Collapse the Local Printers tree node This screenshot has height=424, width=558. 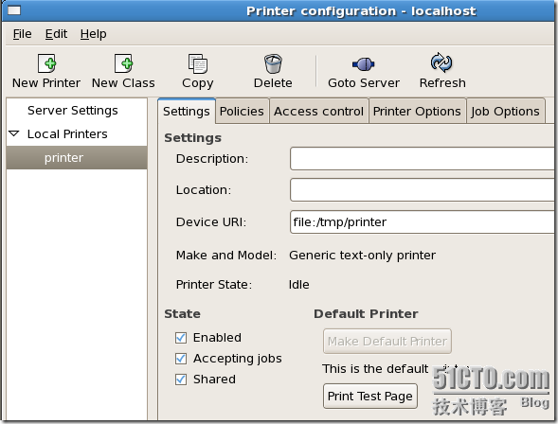tap(14, 134)
